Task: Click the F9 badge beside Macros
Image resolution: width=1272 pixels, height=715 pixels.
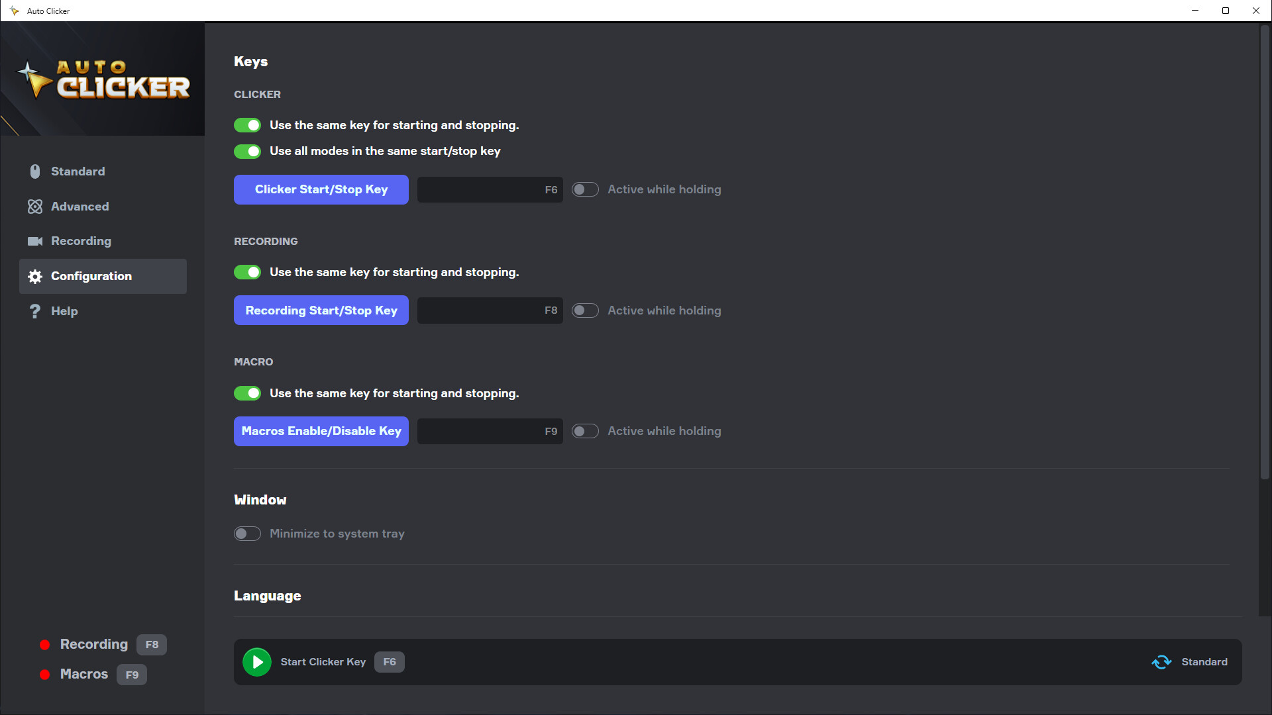Action: [x=132, y=674]
